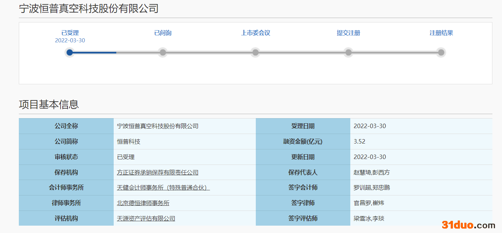Click the 更新日期 value 2022-03-30

click(x=370, y=157)
